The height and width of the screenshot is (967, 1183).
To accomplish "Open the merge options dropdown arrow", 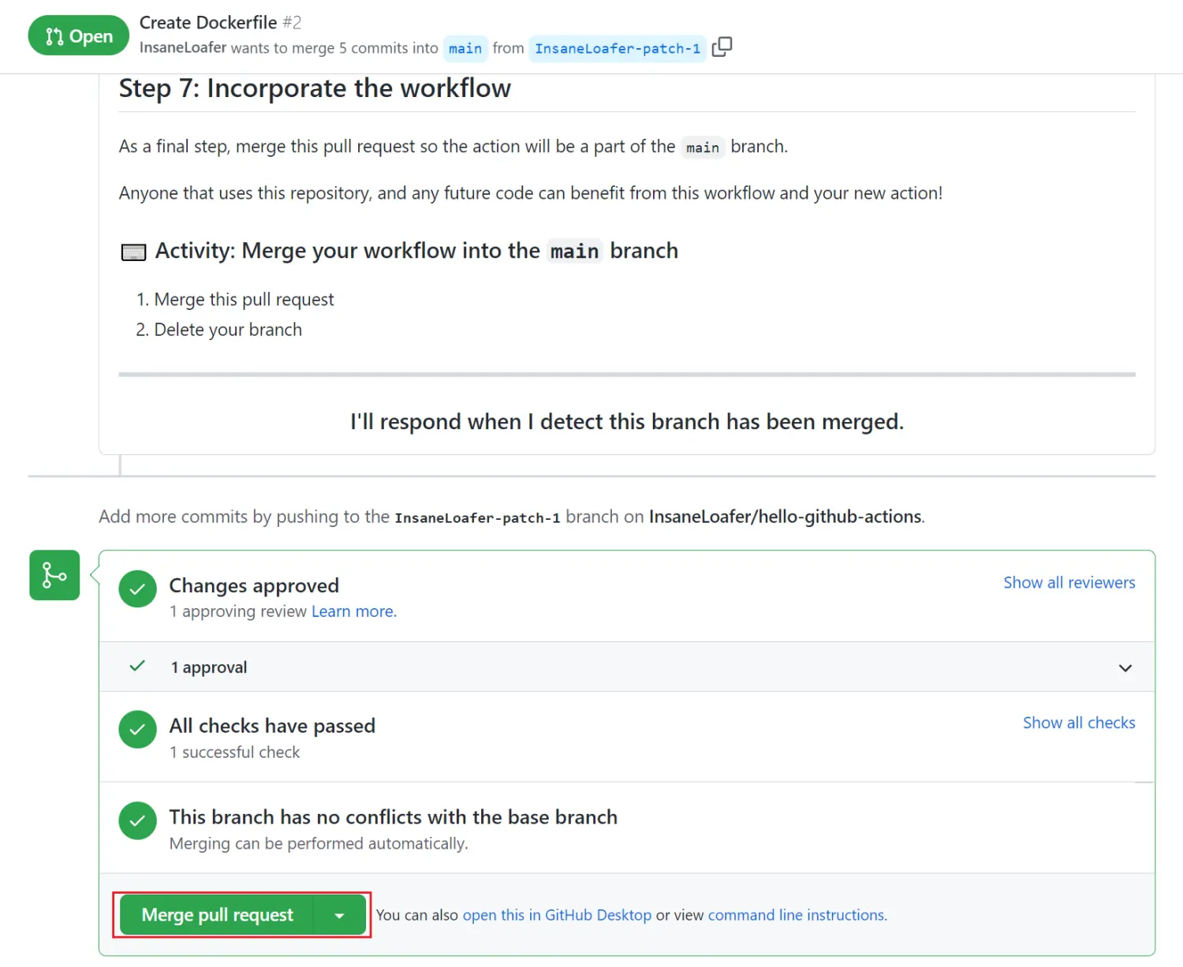I will tap(340, 916).
